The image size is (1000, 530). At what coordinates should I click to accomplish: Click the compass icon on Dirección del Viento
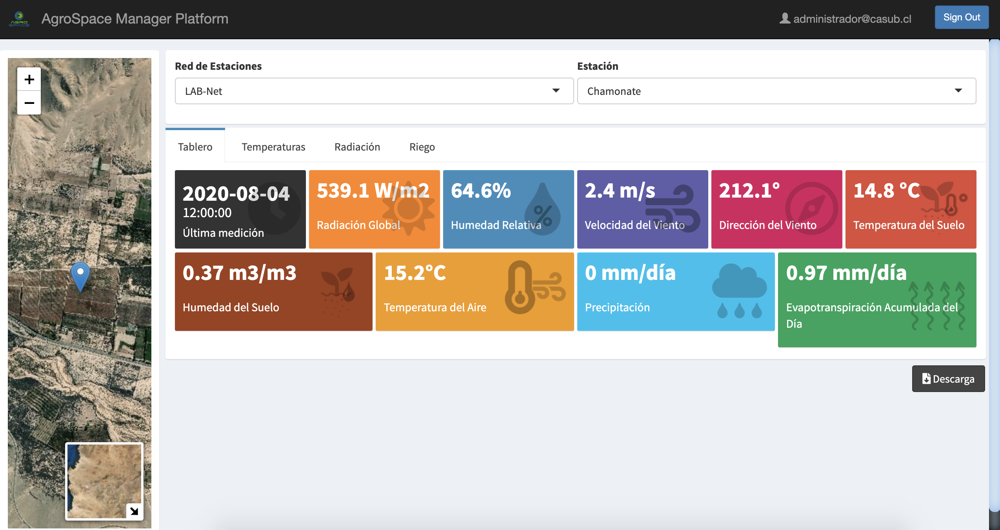pyautogui.click(x=811, y=209)
